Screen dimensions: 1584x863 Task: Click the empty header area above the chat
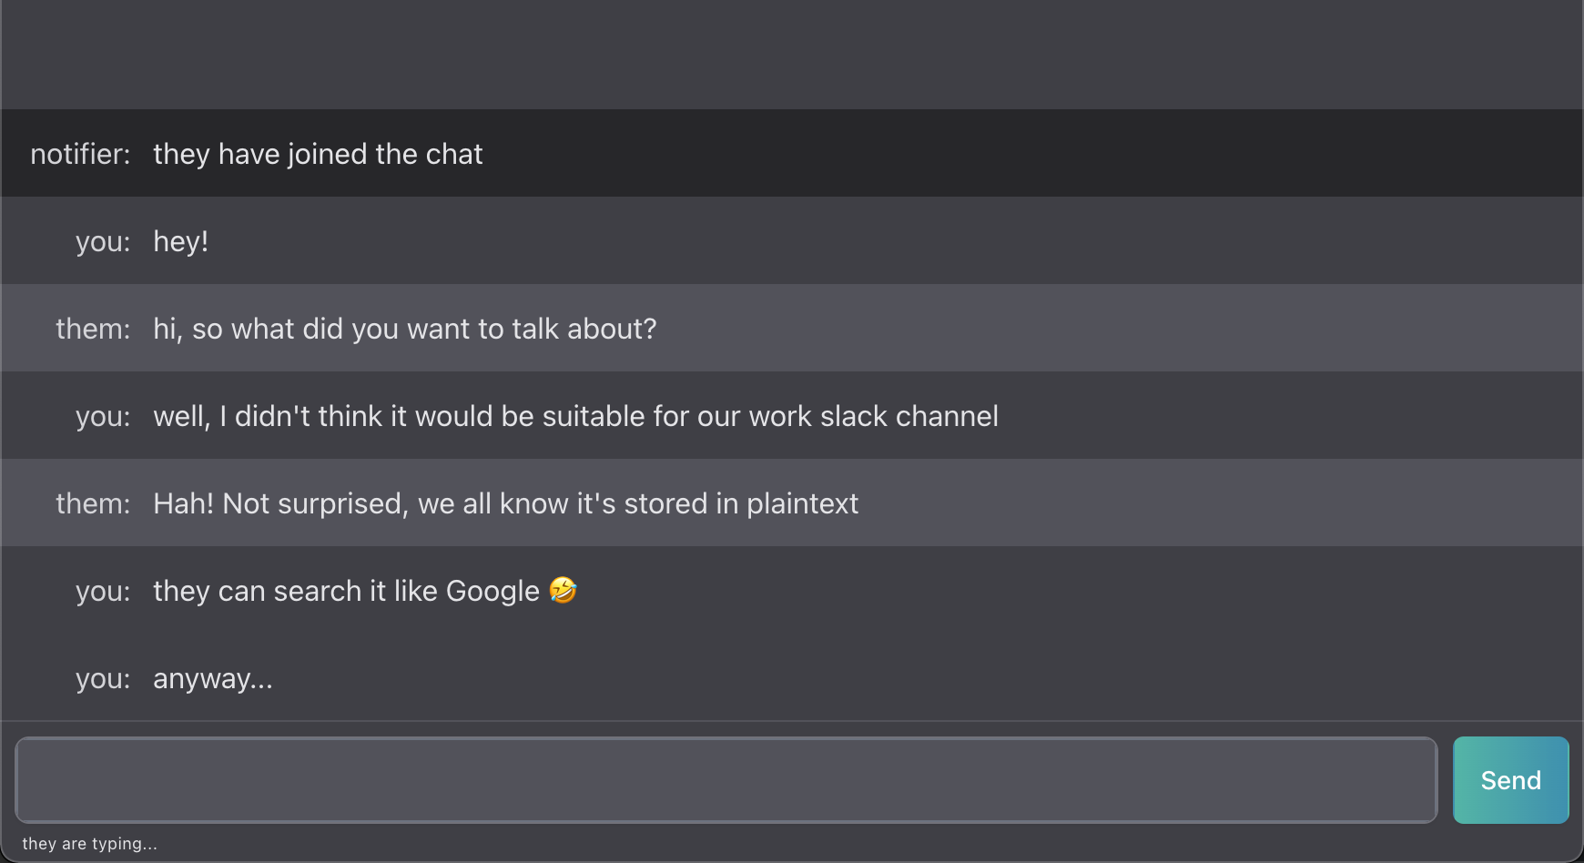click(x=792, y=55)
